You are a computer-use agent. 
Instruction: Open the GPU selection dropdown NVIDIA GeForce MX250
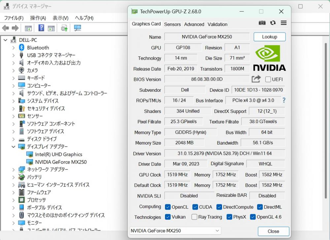tap(175, 231)
